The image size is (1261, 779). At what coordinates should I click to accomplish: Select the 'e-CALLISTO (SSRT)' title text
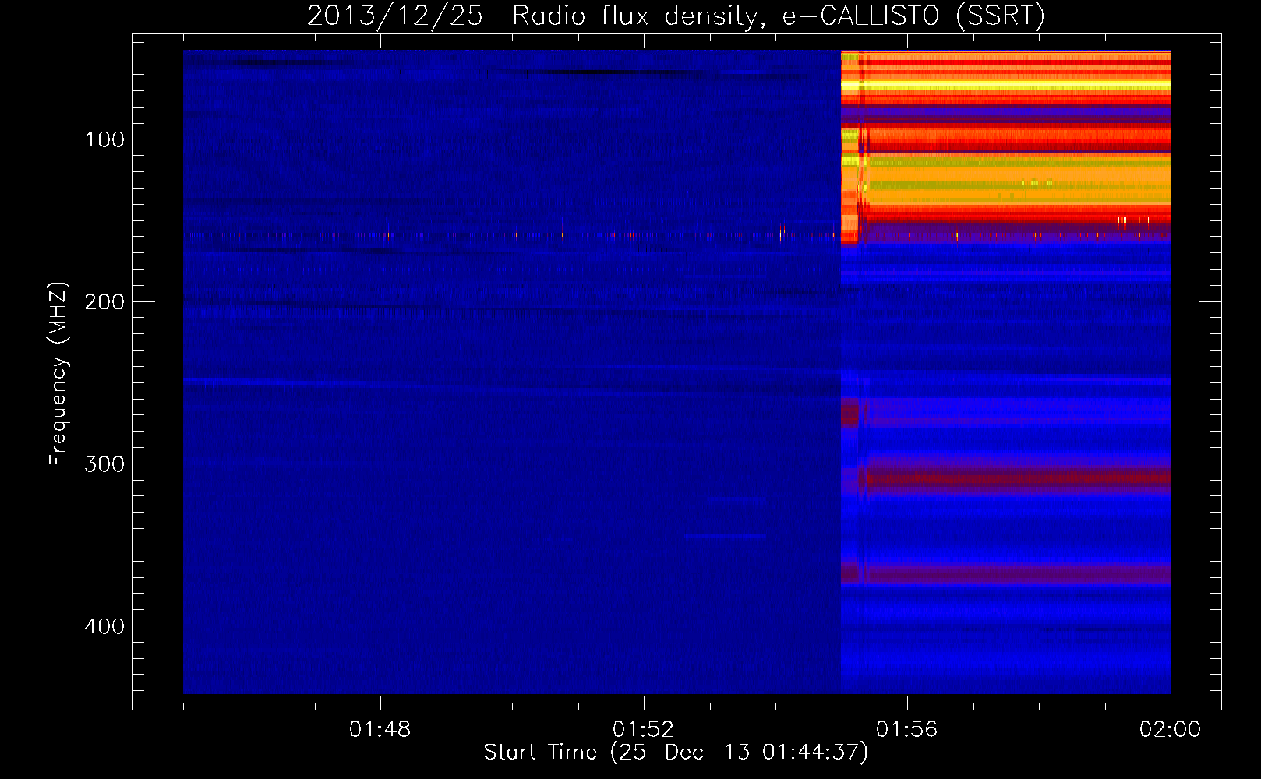coord(913,16)
